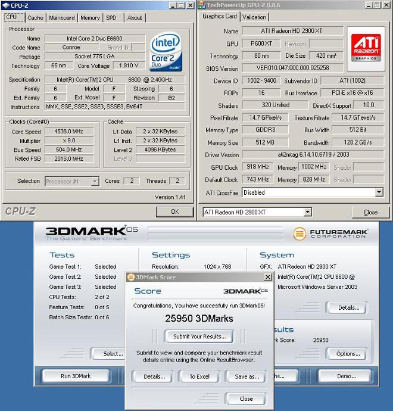Viewport: 393px width, 411px height.
Task: Click the 3DMark Score dialog title icon
Action: tap(131, 277)
